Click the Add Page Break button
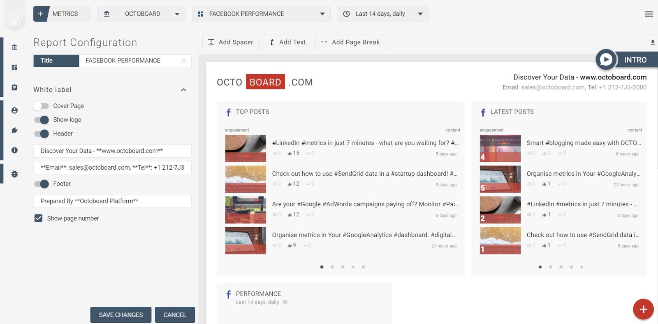The image size is (658, 324). point(351,42)
